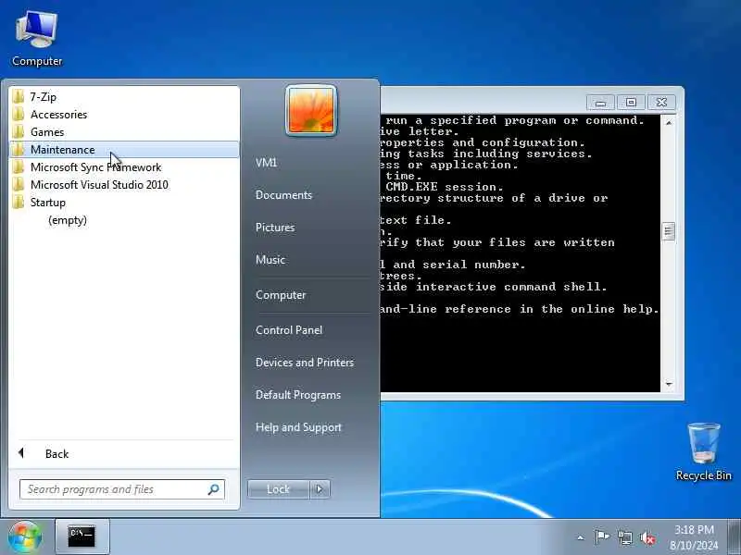Expand the shutdown options arrow beside Lock
The width and height of the screenshot is (741, 555).
coord(320,489)
